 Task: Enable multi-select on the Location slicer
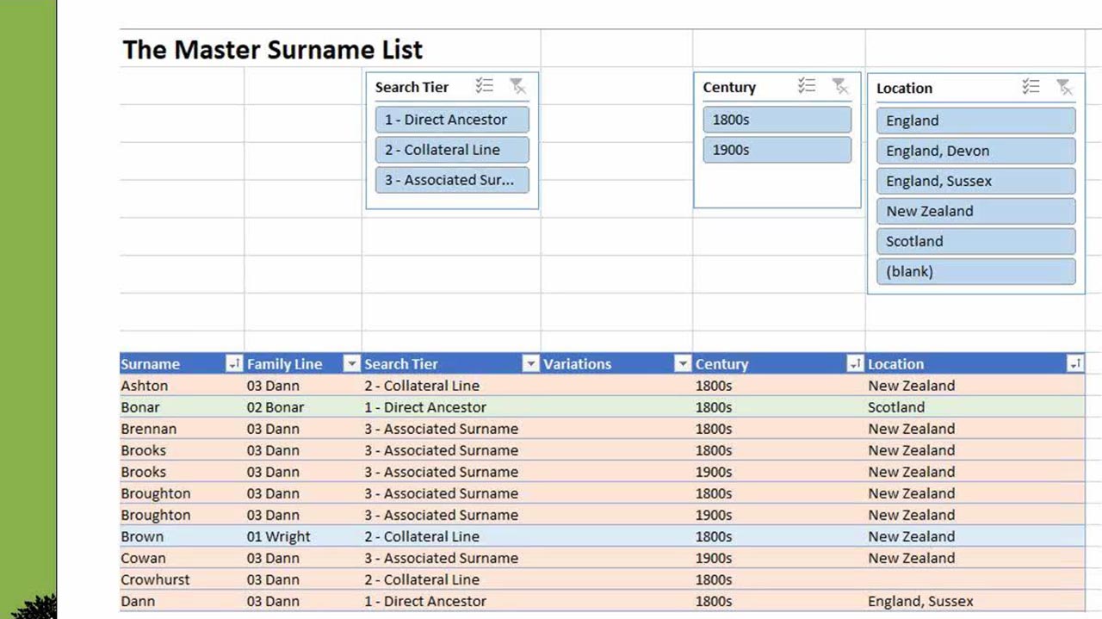[1030, 85]
